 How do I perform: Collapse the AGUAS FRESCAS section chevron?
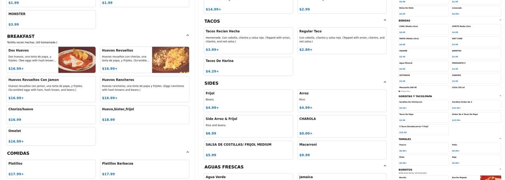coord(385,166)
